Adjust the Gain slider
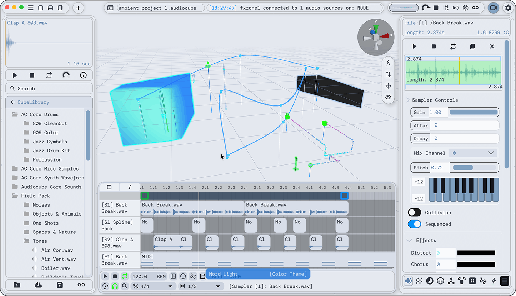Image resolution: width=516 pixels, height=296 pixels. 474,112
